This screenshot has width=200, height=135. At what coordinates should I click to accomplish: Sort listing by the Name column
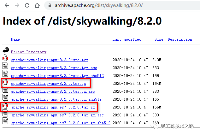(x=15, y=39)
